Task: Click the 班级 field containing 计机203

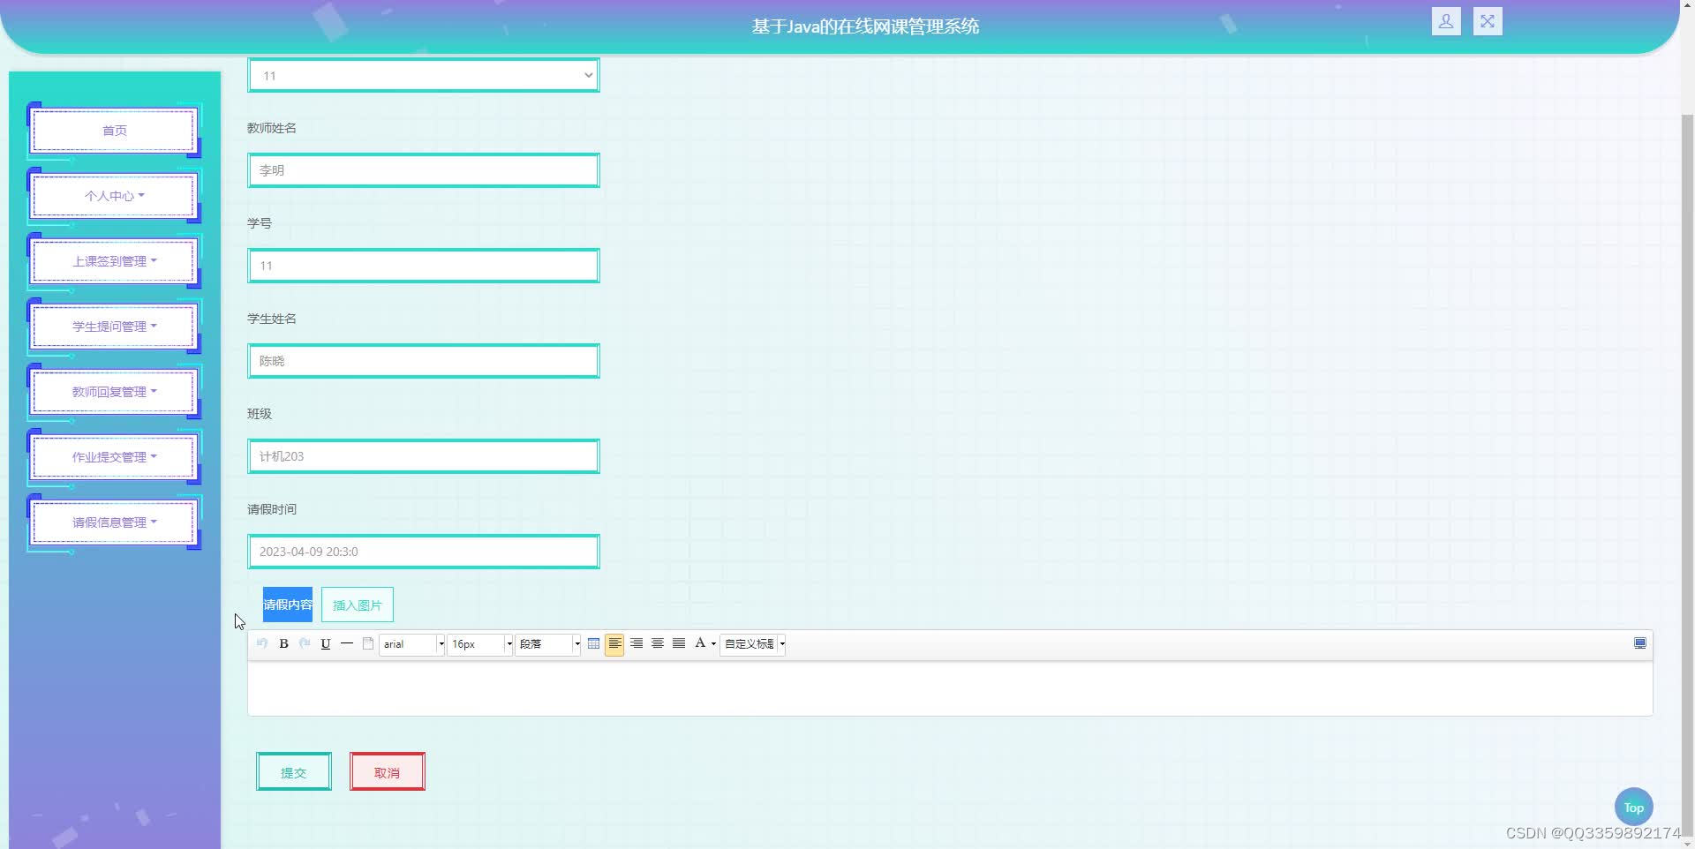Action: [x=424, y=456]
